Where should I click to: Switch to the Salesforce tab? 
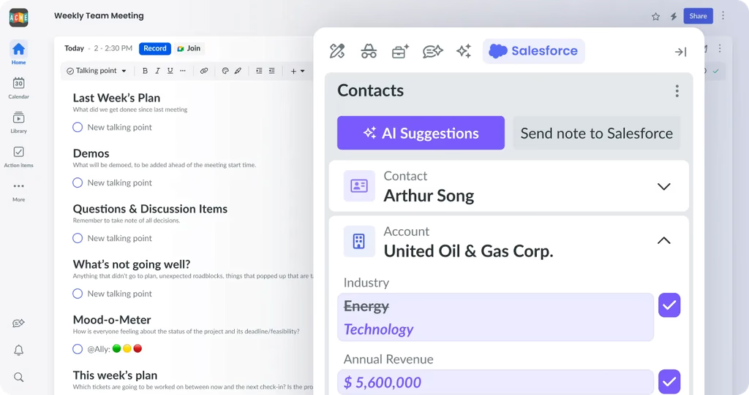pos(533,51)
